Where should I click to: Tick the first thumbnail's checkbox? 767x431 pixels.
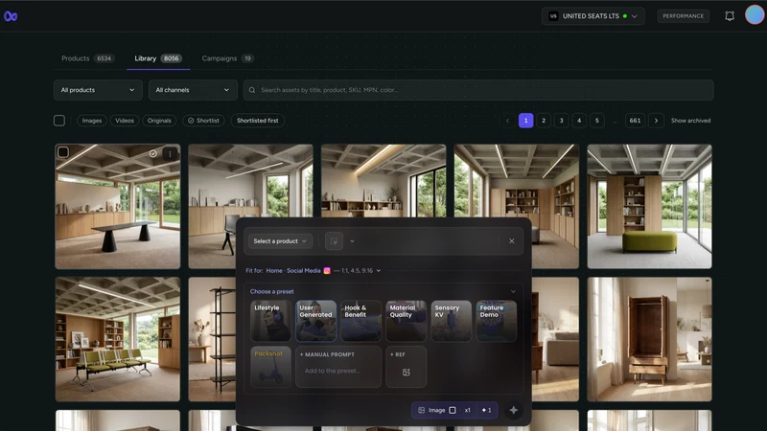click(63, 152)
